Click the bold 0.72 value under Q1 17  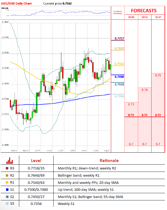tap(158, 115)
